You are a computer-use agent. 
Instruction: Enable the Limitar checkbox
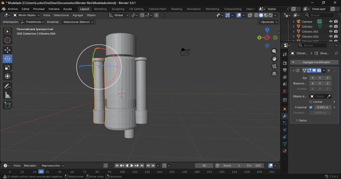311,102
